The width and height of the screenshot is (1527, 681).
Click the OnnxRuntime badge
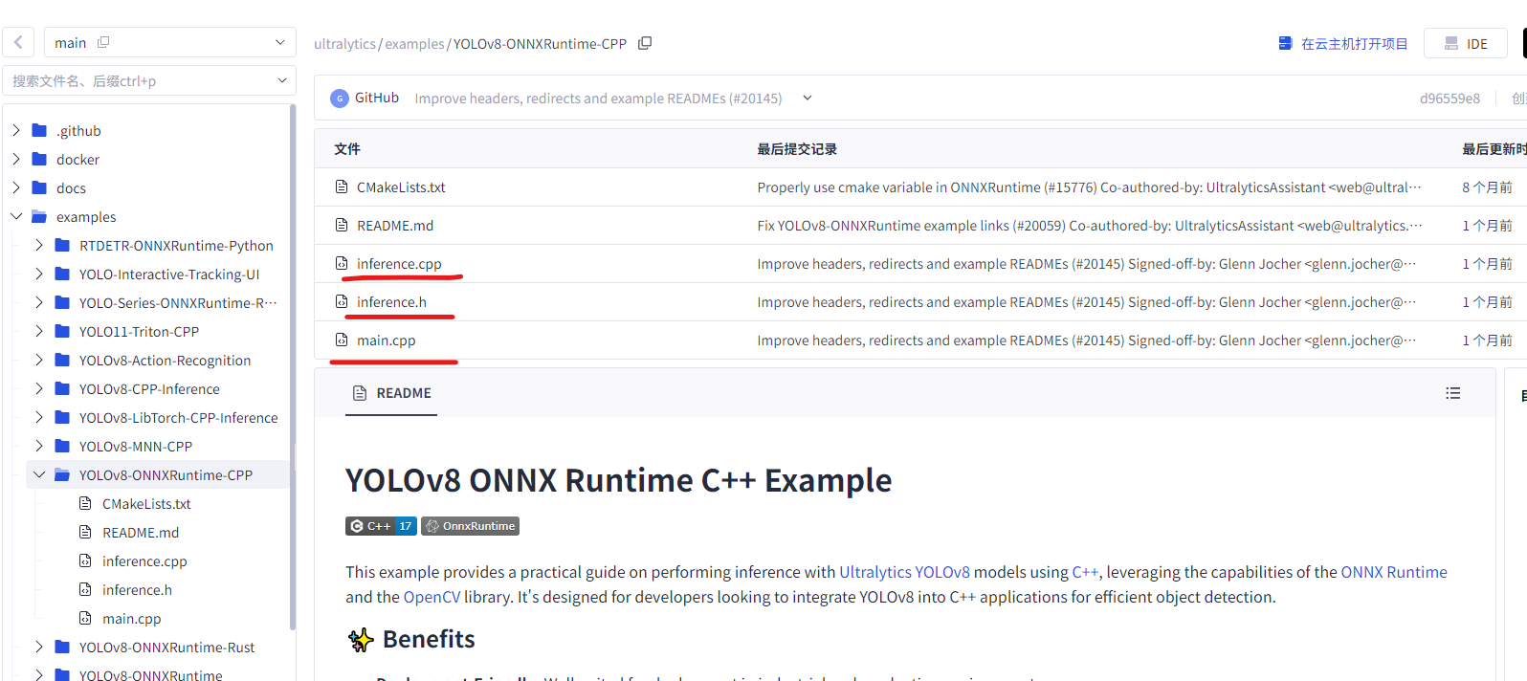pos(470,526)
